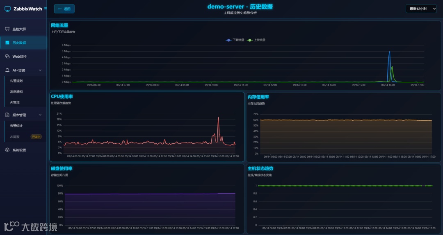The height and width of the screenshot is (235, 443).
Task: Select the AI管理 menu item
Action: point(15,102)
